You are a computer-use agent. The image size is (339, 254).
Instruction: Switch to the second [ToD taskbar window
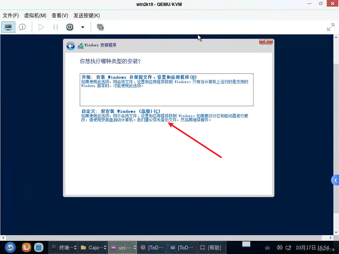pos(182,247)
